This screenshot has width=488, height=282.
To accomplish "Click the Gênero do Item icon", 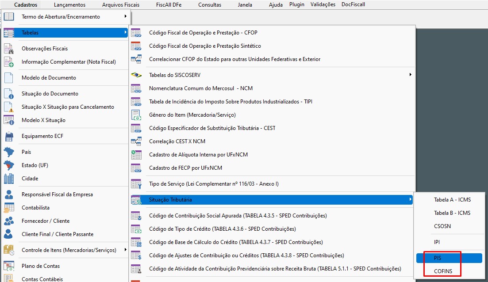I will pos(136,115).
